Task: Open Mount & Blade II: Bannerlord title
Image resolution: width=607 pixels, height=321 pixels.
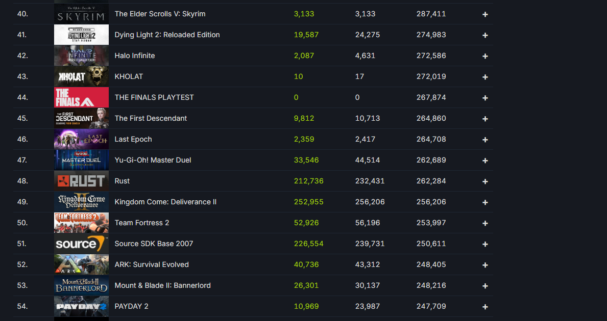Action: coord(162,285)
